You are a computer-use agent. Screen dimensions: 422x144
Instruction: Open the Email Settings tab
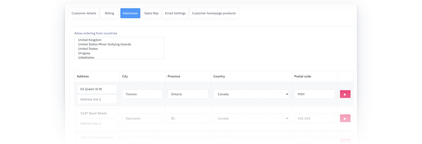click(x=175, y=13)
